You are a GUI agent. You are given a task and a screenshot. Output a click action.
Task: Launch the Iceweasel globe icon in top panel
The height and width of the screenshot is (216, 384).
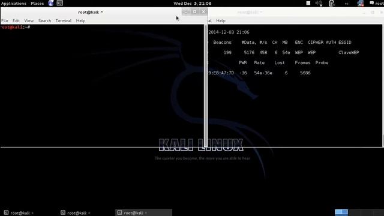pyautogui.click(x=51, y=3)
